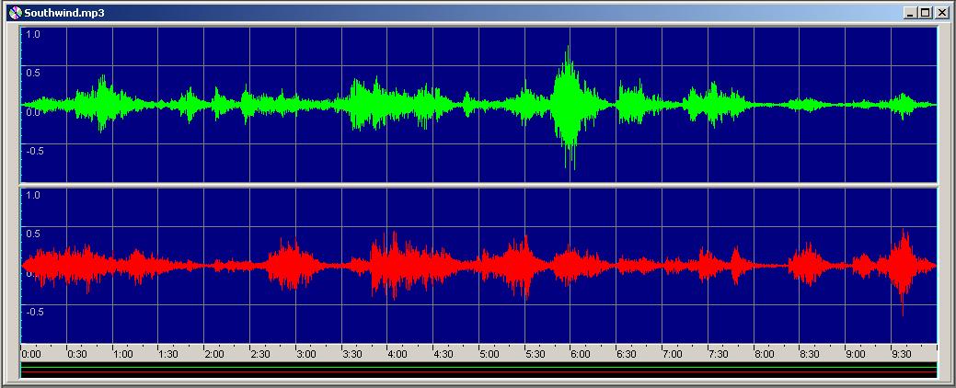Click the 9:30 mark on the ruler
Viewport: 956px width, 388px height.
point(901,353)
